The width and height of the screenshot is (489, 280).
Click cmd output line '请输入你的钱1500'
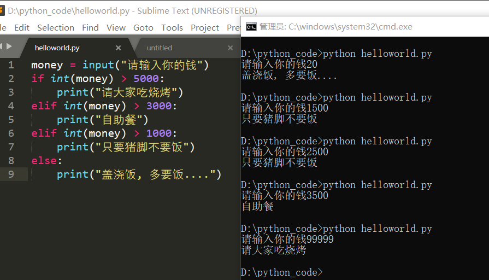point(285,108)
